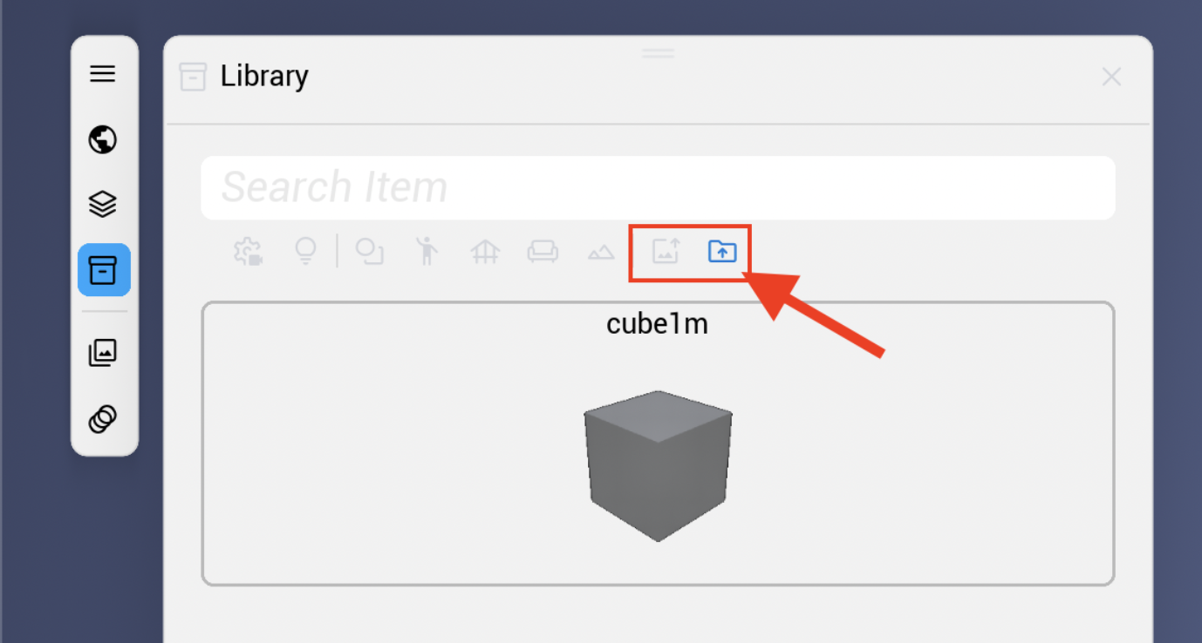Image resolution: width=1202 pixels, height=643 pixels.
Task: Select the cube1m library item
Action: point(658,443)
